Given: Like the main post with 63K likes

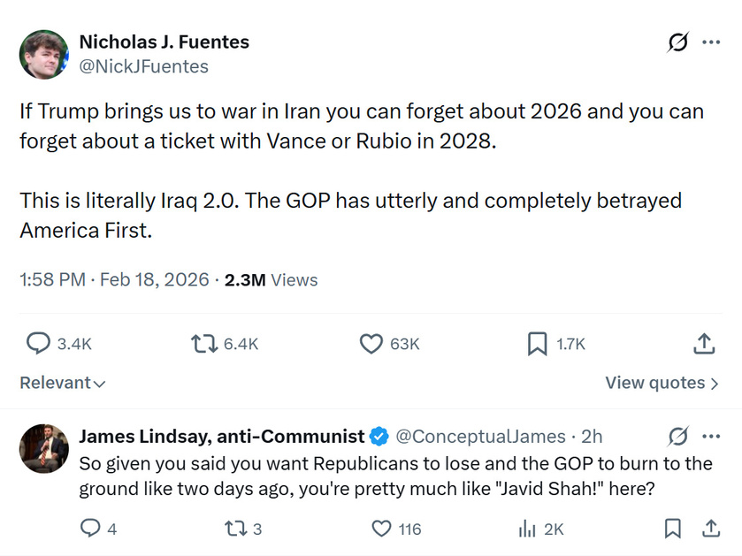Looking at the screenshot, I should point(371,344).
